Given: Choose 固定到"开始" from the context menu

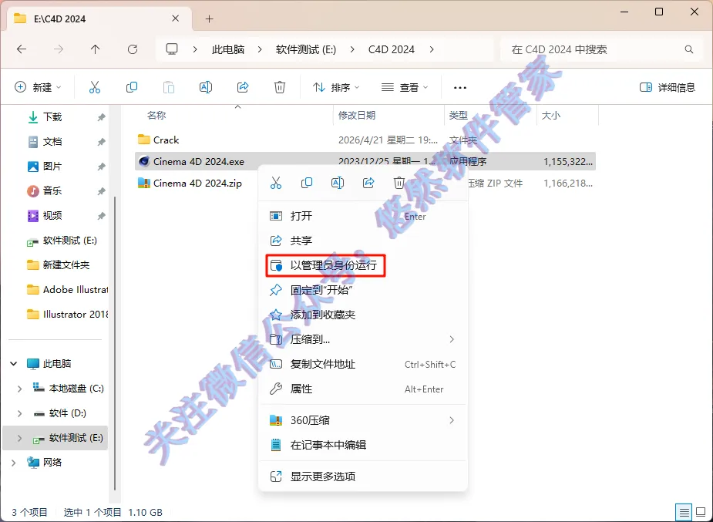Looking at the screenshot, I should [x=362, y=290].
